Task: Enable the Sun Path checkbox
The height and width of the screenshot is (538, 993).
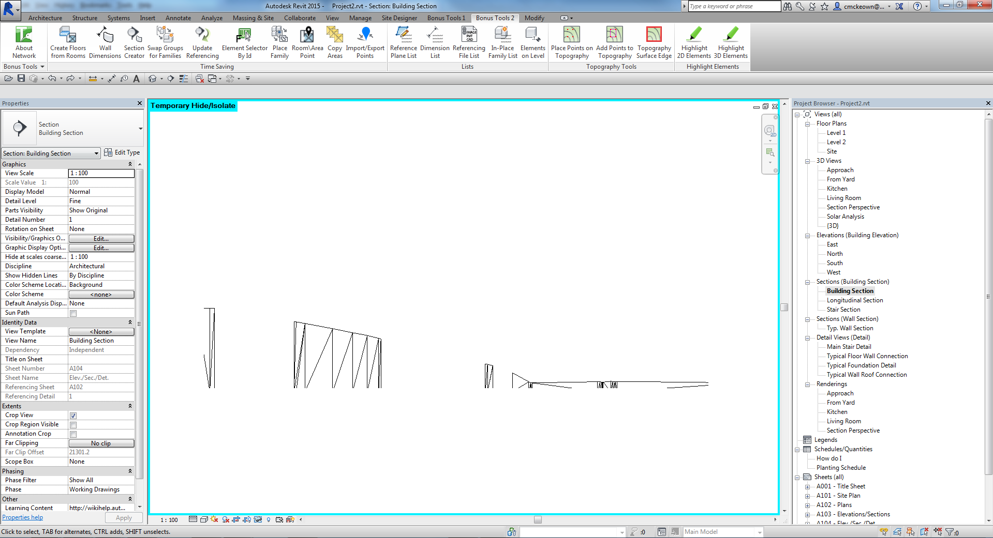Action: [73, 313]
